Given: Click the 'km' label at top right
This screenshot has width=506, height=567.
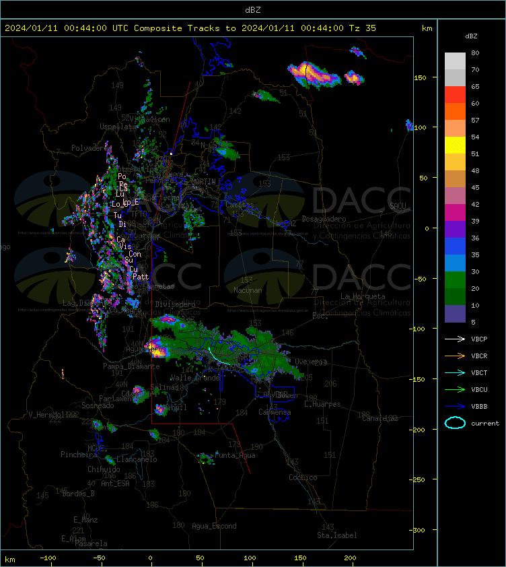Looking at the screenshot, I should (x=427, y=28).
